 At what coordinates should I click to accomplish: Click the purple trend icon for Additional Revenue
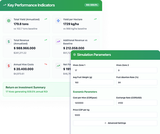coord(58,42)
